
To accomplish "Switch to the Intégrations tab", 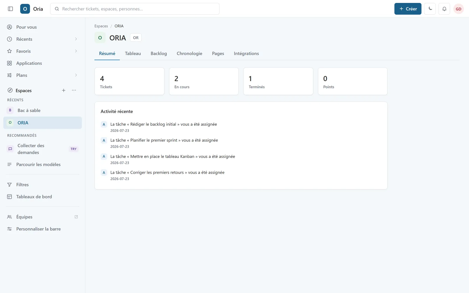I will click(x=246, y=53).
